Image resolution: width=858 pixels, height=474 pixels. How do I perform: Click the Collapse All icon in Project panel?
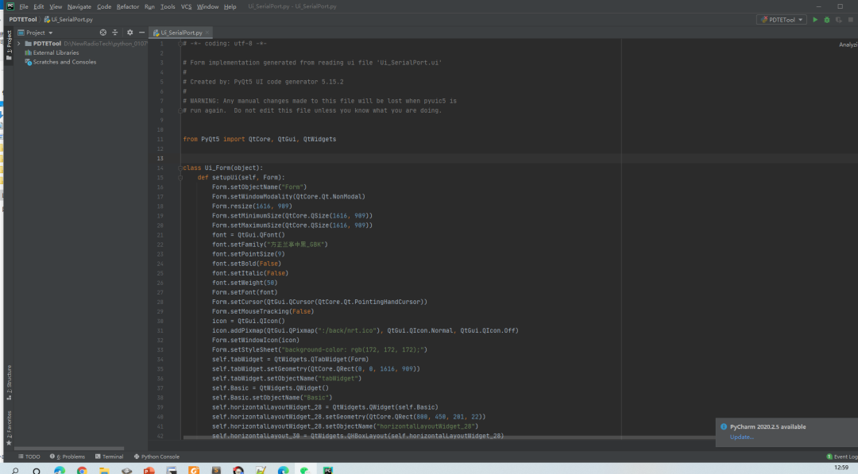pyautogui.click(x=115, y=33)
